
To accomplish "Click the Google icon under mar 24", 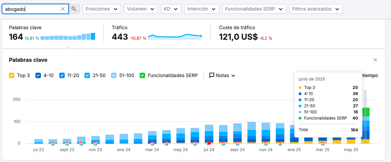I will click(x=152, y=144).
